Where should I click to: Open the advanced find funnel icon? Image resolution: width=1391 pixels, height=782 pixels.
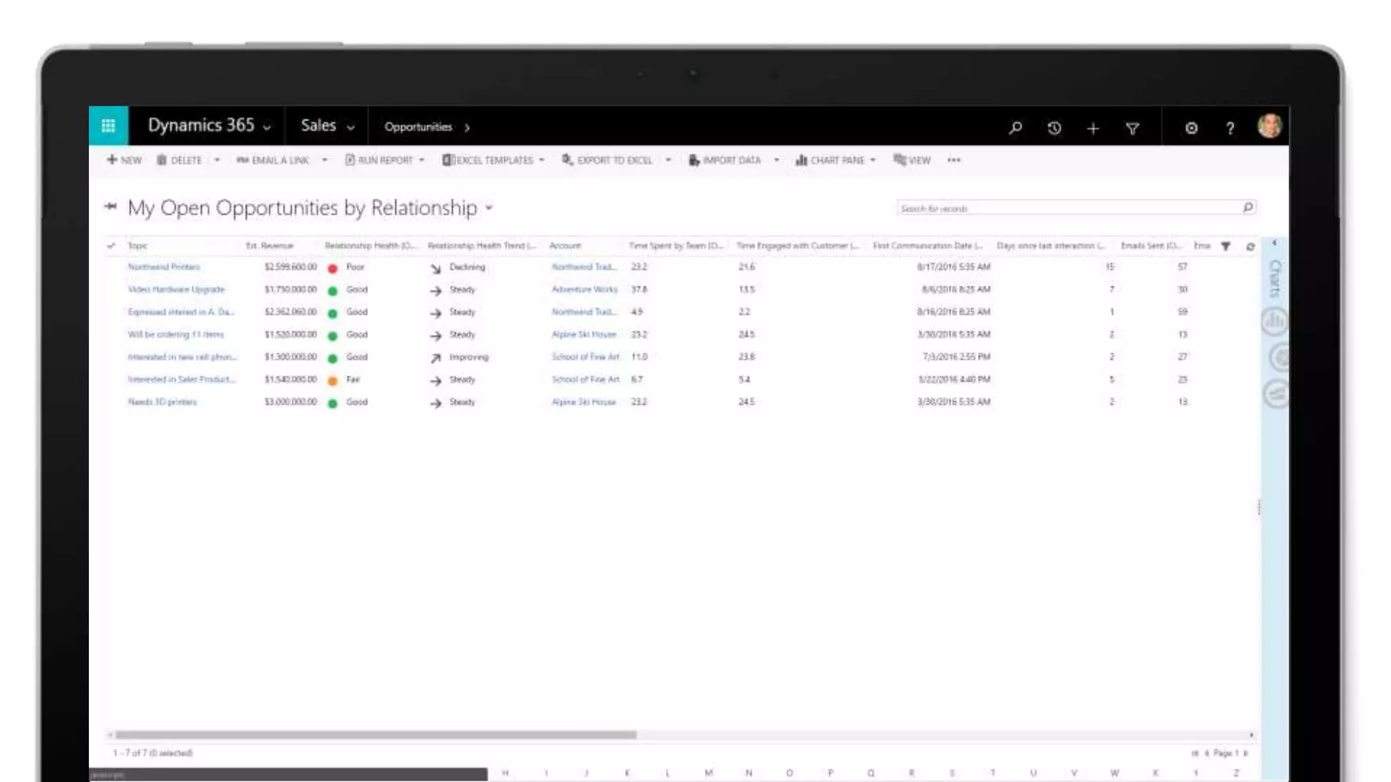tap(1132, 128)
